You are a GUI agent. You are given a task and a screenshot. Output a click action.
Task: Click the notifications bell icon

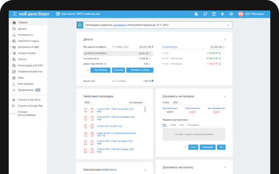point(222,14)
